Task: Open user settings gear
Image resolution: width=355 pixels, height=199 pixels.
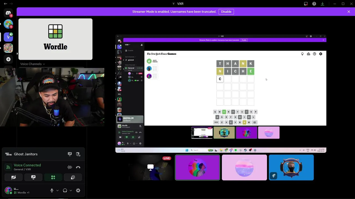Action: pyautogui.click(x=78, y=190)
